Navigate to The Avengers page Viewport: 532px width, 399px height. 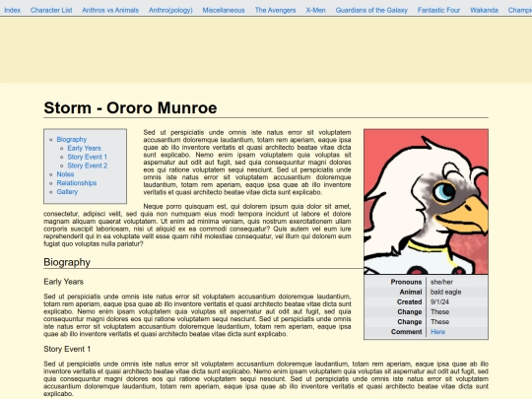pos(275,10)
